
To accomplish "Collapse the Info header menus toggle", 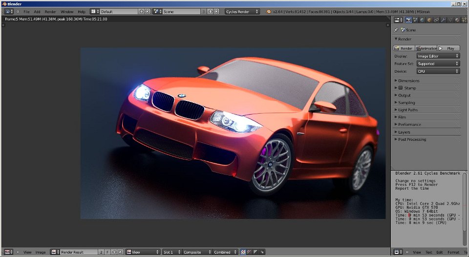I will tap(18, 12).
